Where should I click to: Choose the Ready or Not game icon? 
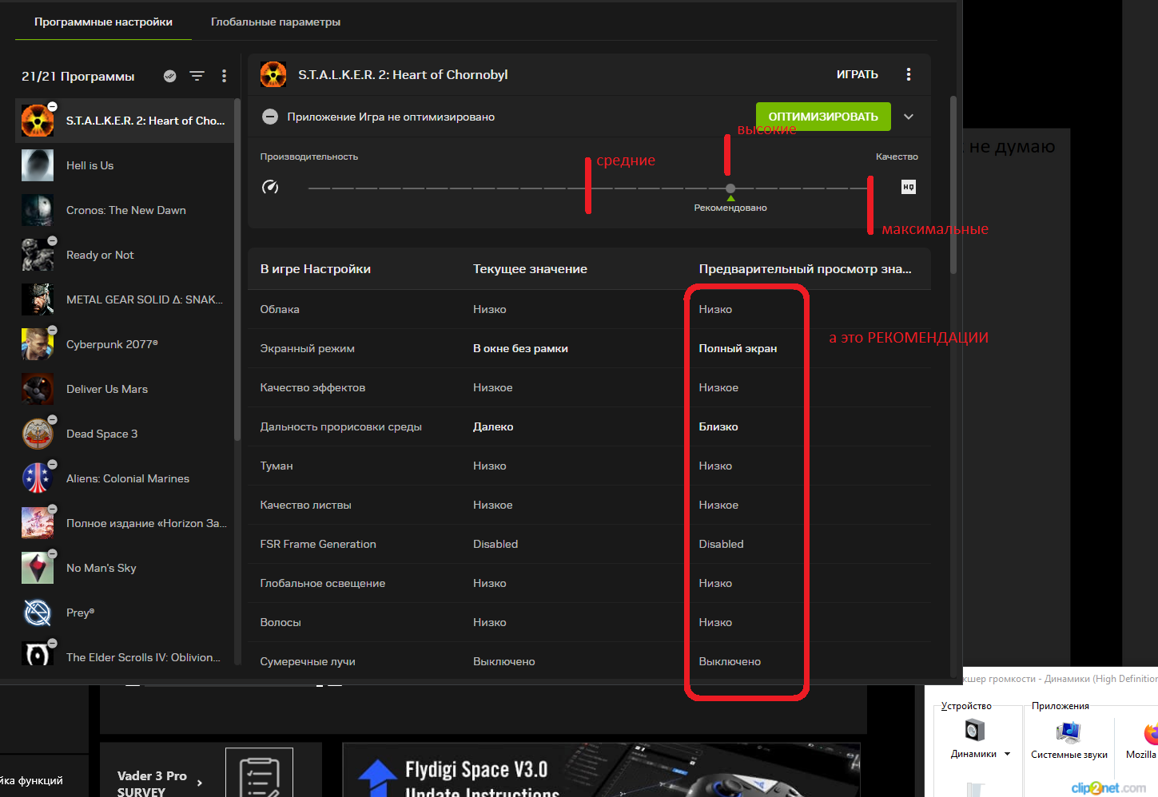coord(38,255)
